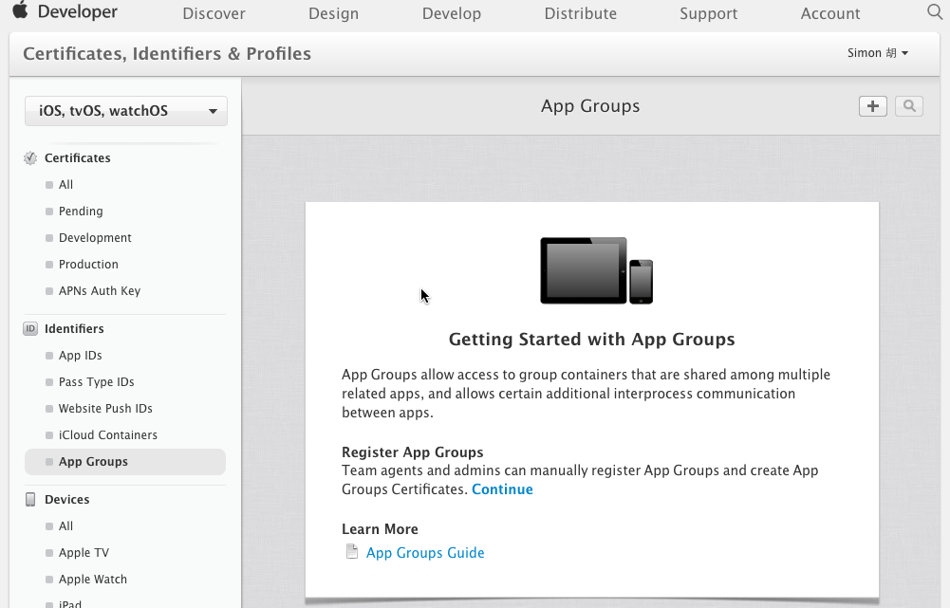Select Apple TV devices
The width and height of the screenshot is (950, 608).
(84, 553)
